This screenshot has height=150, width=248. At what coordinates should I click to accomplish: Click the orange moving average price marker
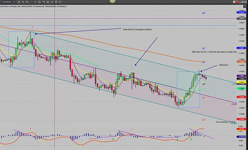[241, 62]
